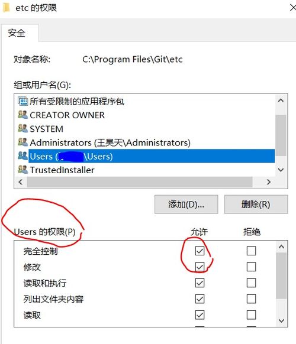296x344 pixels.
Task: Click the user list scroll down arrow
Action: 281,170
